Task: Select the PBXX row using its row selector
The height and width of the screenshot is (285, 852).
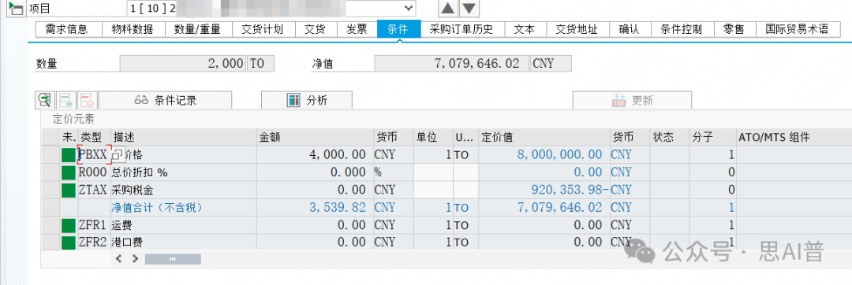Action: coord(51,154)
